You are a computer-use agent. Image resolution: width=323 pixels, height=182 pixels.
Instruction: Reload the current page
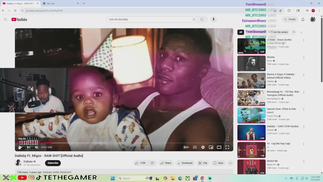pyautogui.click(x=15, y=11)
